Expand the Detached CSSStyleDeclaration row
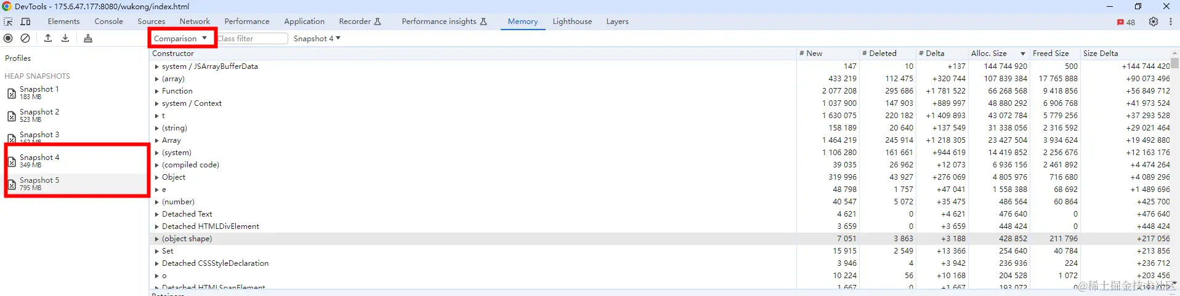 [157, 263]
